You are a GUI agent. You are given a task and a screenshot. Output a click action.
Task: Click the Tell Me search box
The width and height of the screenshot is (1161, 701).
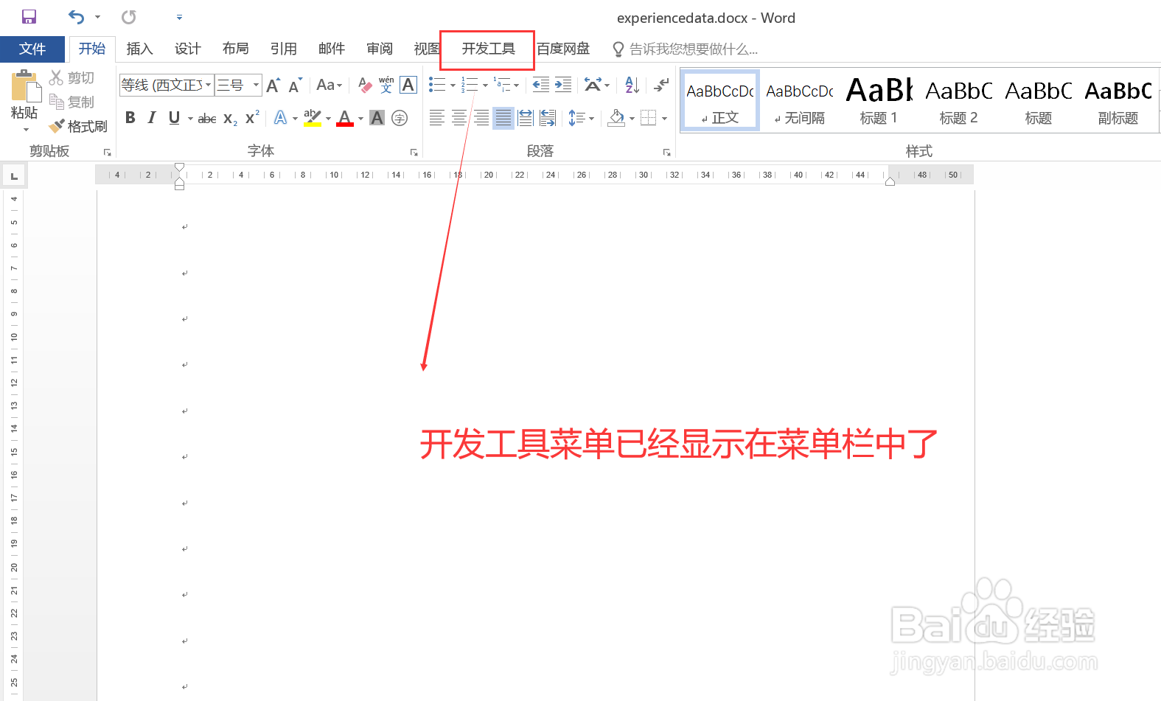click(686, 49)
